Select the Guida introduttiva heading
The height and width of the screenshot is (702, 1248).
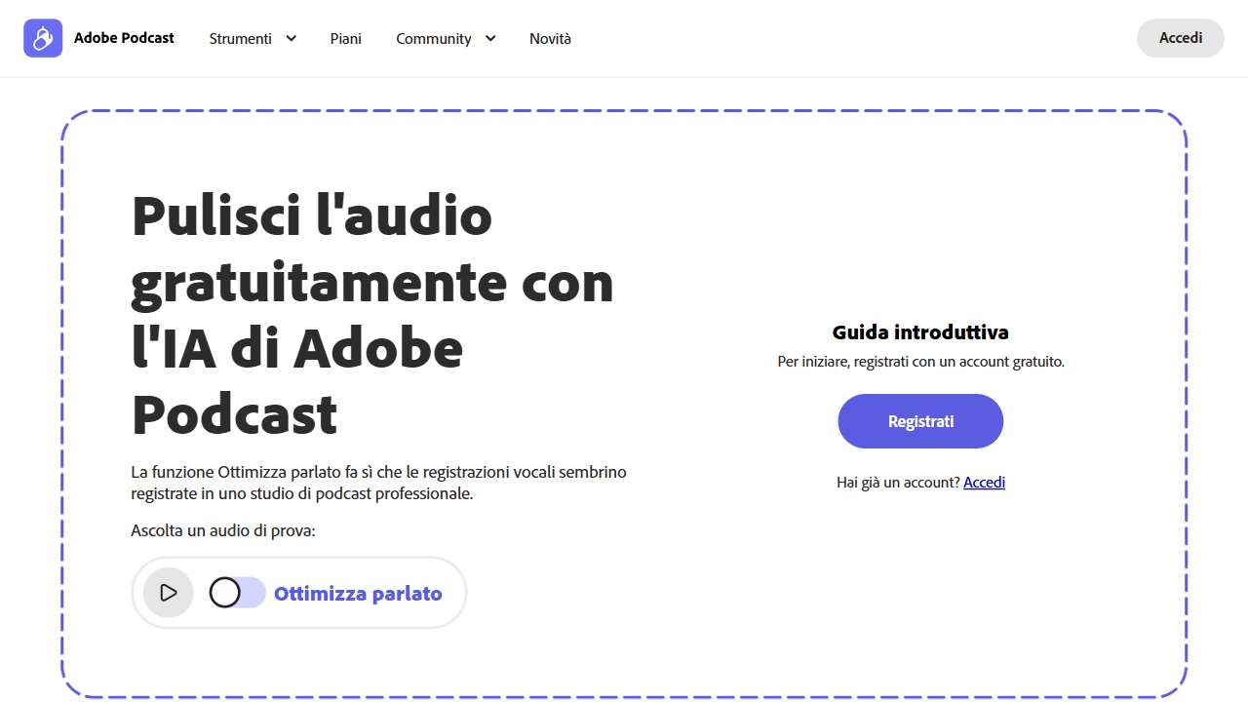[x=920, y=331]
